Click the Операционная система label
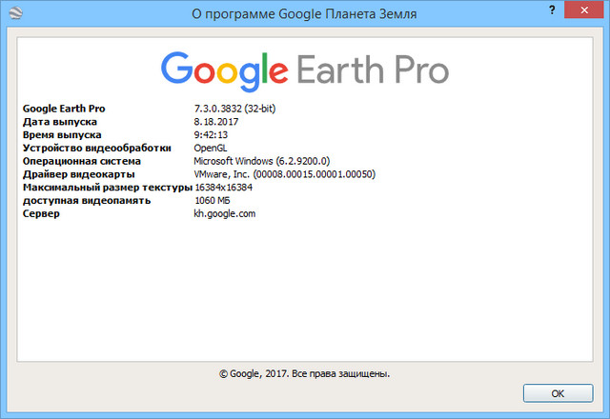 click(x=82, y=161)
